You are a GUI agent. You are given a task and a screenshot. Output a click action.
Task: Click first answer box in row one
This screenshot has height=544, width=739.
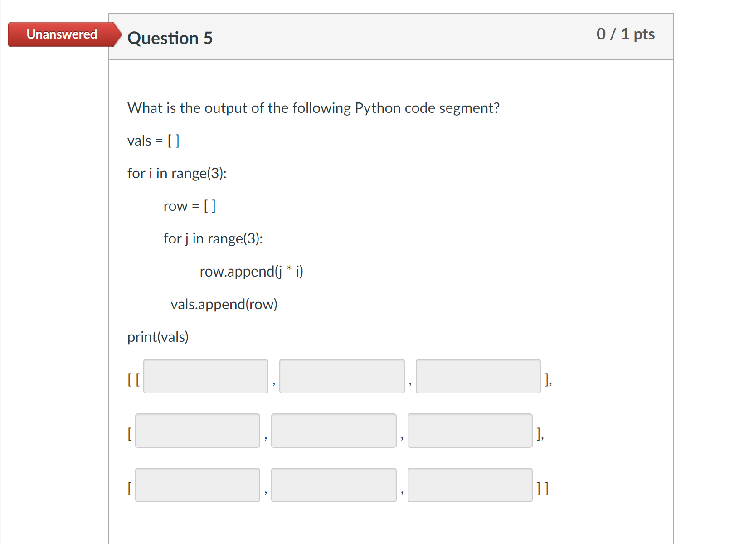tap(206, 376)
